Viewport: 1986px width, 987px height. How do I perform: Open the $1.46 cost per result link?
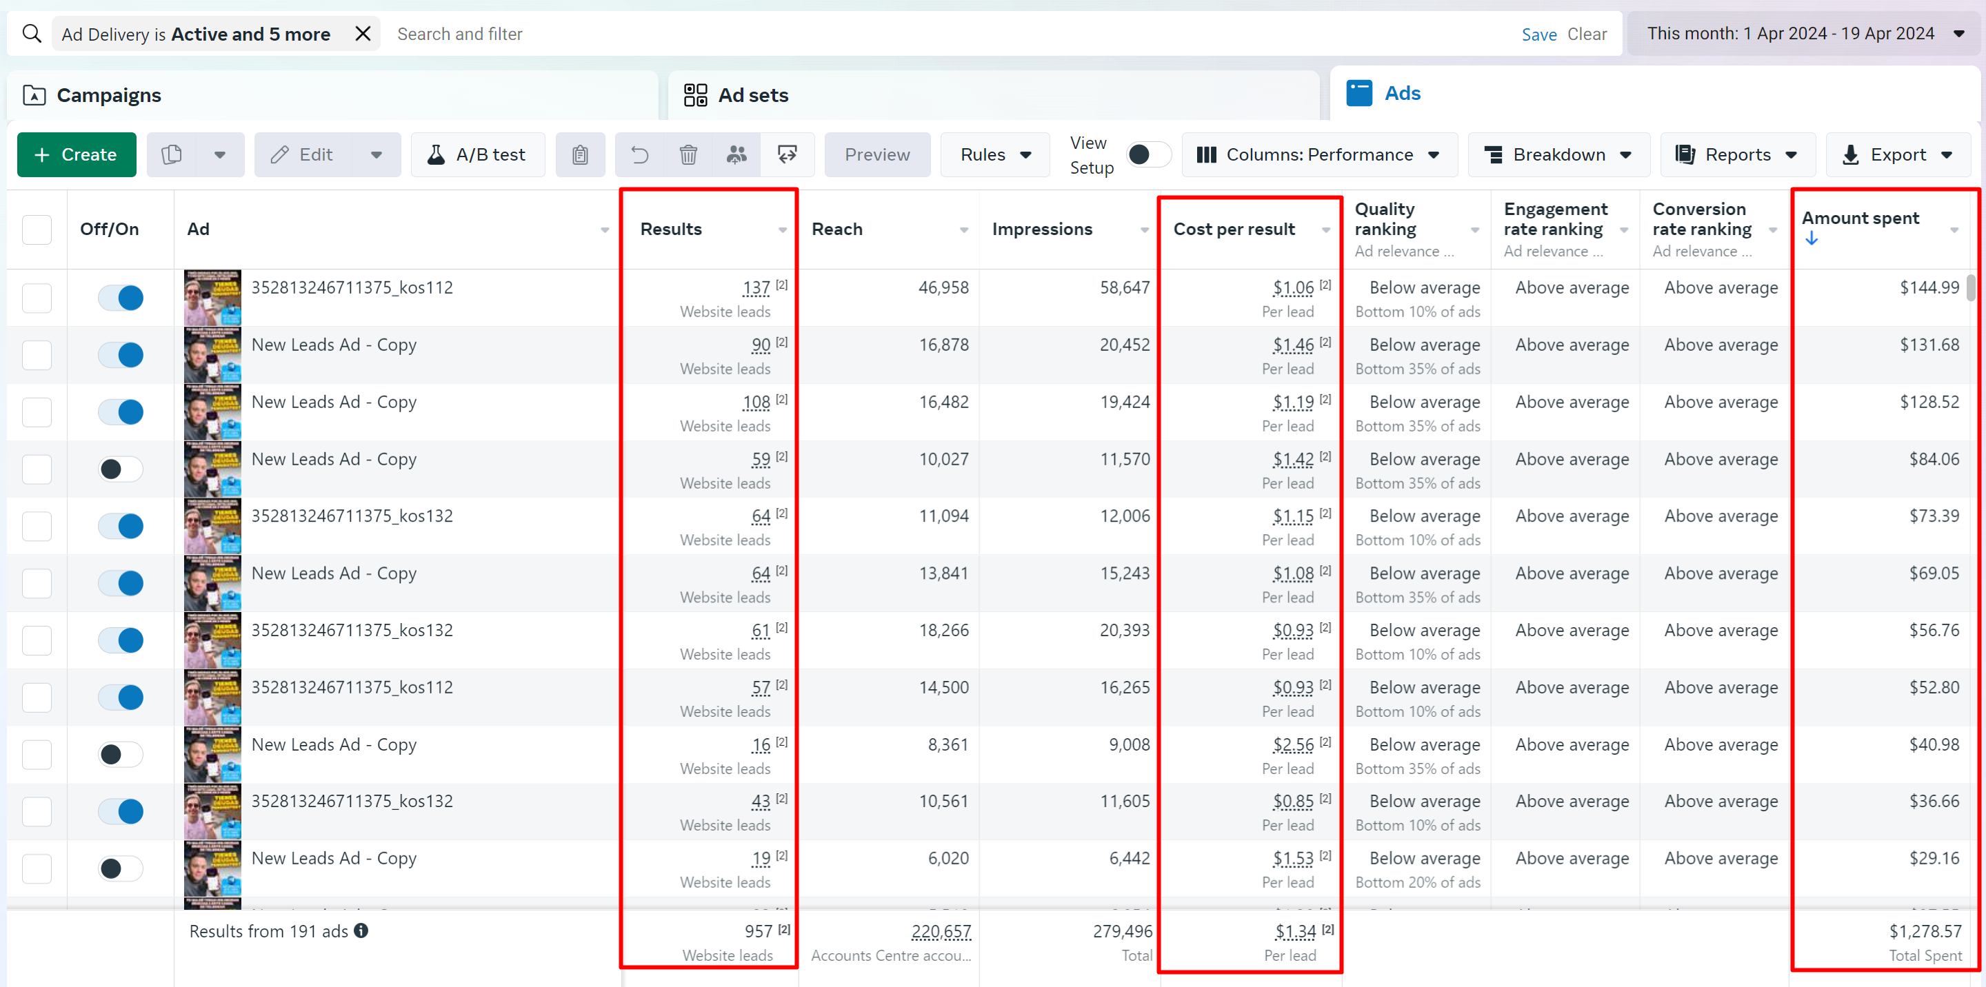[1293, 345]
